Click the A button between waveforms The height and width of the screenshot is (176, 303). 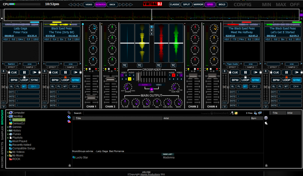click(x=152, y=34)
